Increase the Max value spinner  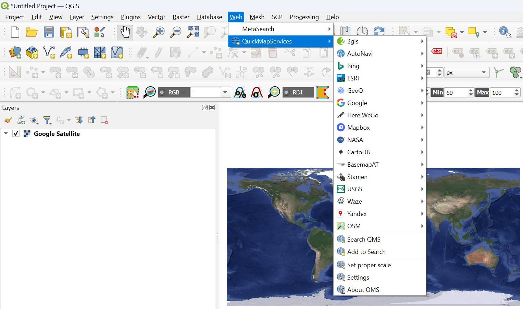click(516, 90)
